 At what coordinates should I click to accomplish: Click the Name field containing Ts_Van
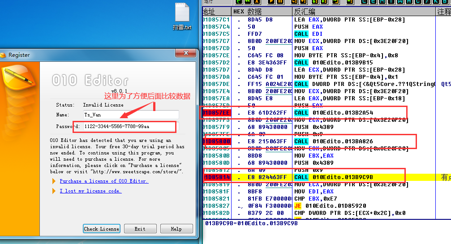[131, 115]
